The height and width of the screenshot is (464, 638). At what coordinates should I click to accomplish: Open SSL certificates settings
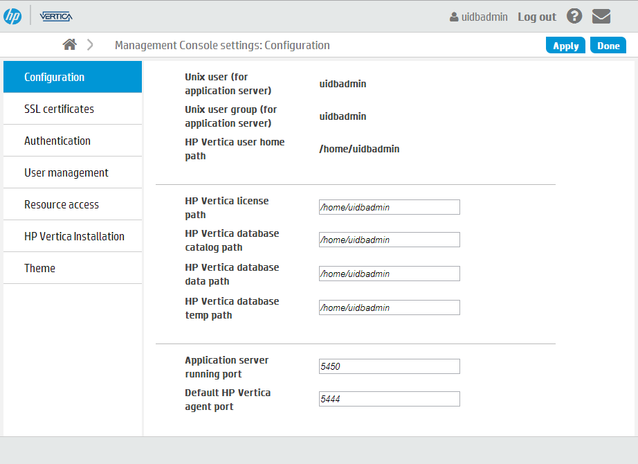(73, 109)
